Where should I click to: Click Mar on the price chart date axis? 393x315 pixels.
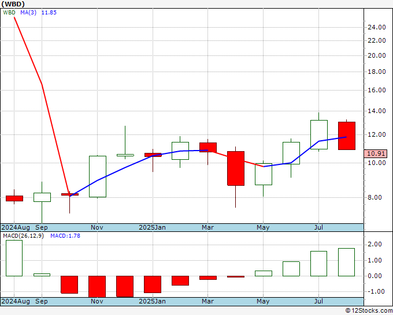point(208,227)
